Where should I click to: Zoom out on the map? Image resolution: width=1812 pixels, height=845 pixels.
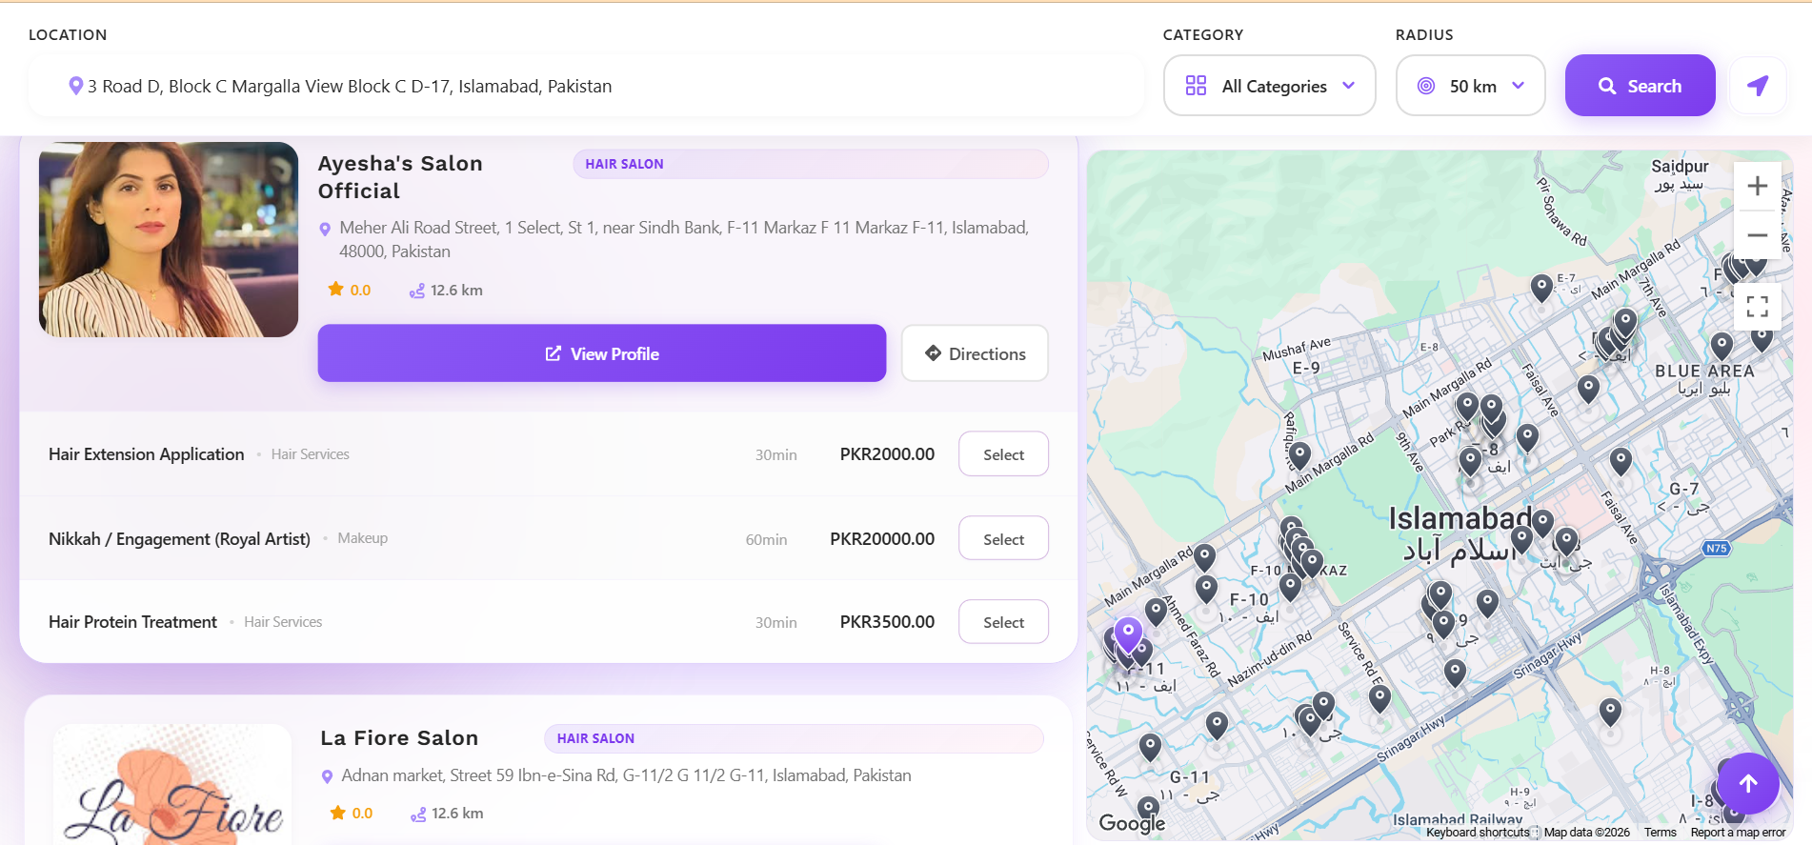point(1758,235)
